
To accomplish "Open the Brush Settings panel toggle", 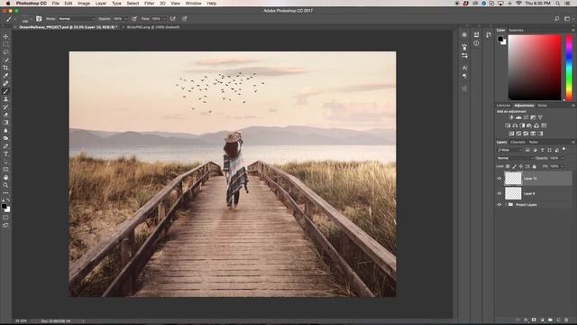I will pyautogui.click(x=39, y=18).
